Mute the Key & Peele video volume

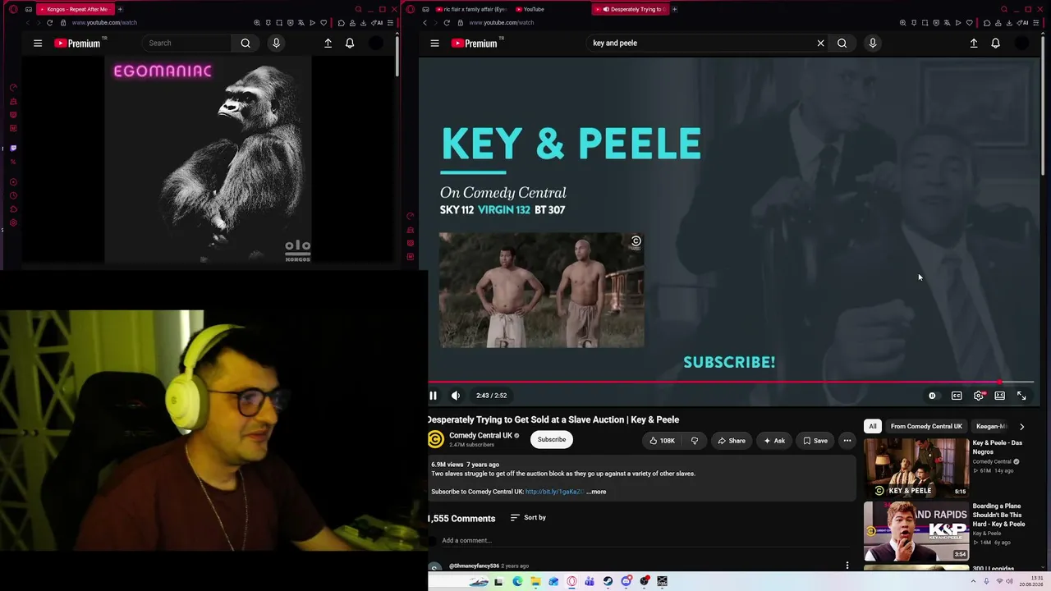[x=456, y=396]
